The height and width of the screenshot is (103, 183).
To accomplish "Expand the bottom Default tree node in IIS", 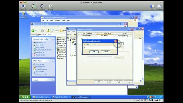I will pos(71,56).
